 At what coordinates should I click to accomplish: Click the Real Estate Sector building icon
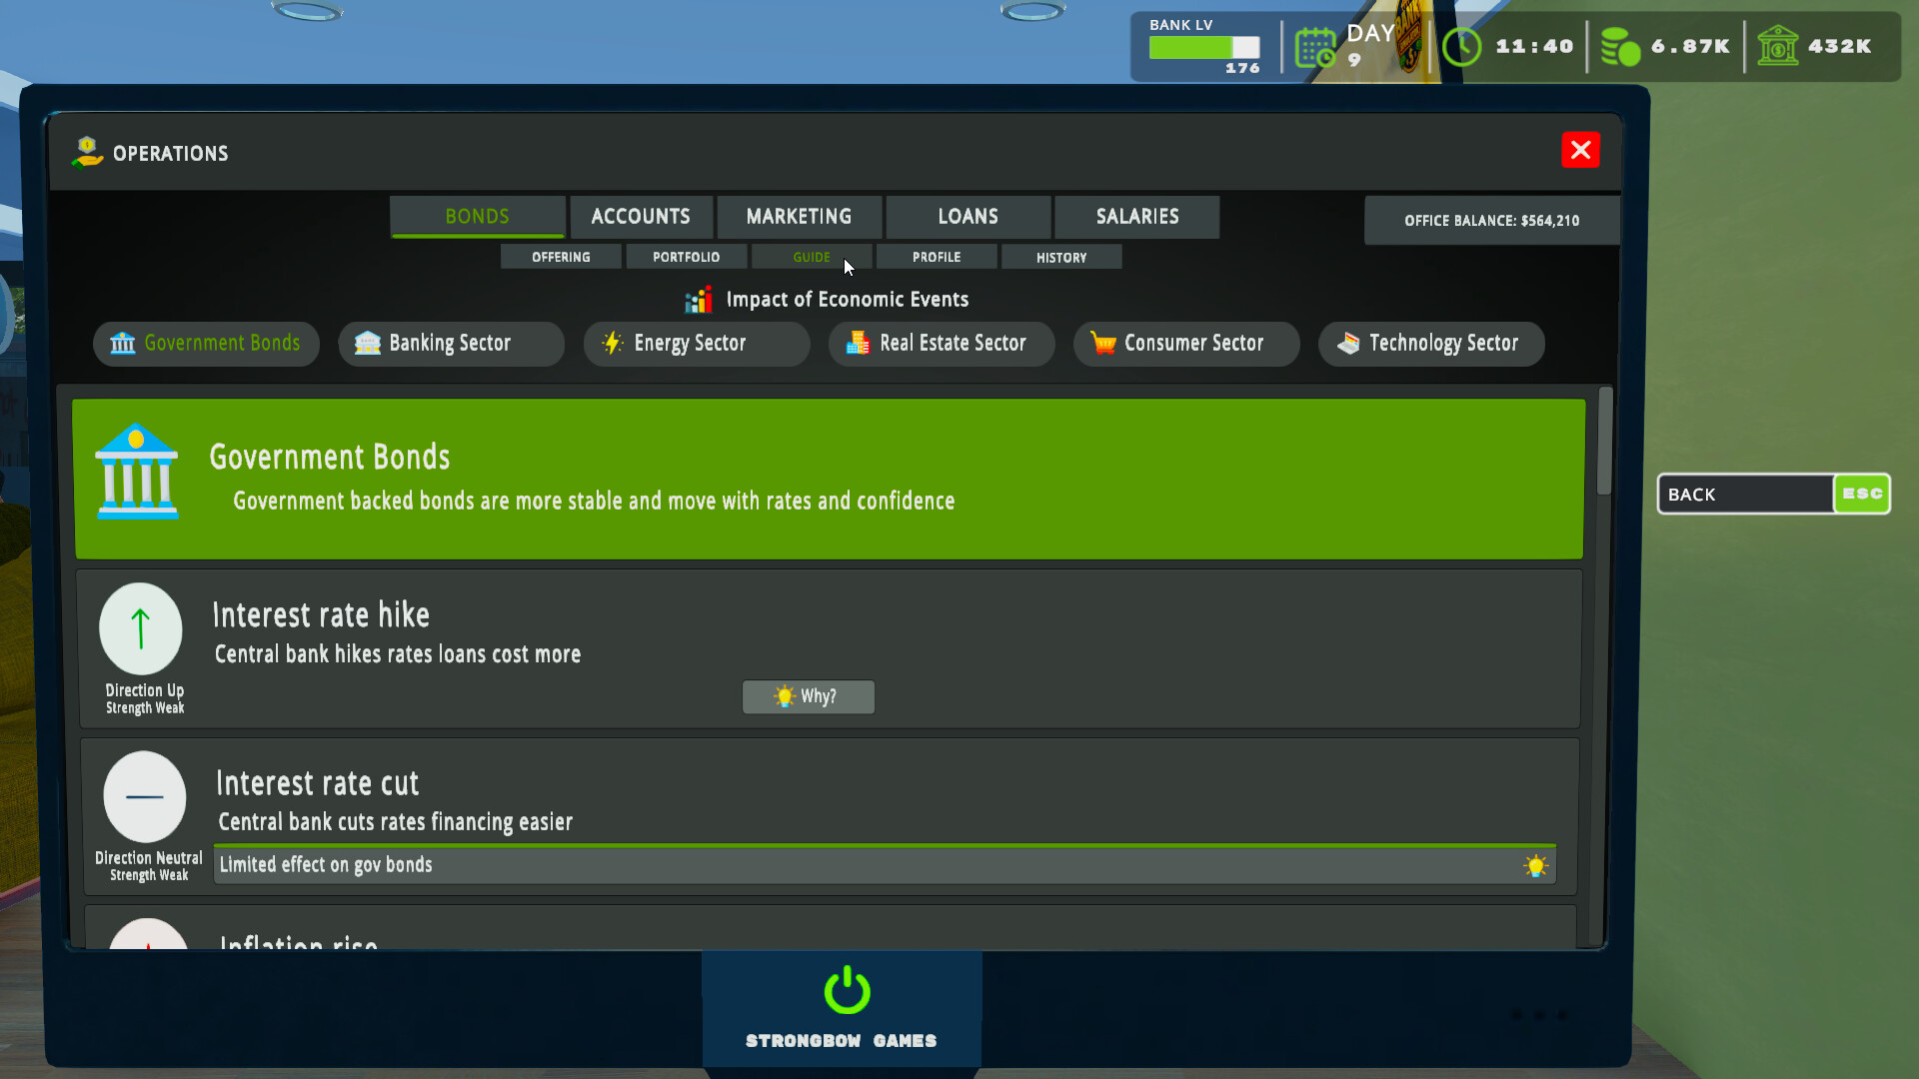(x=857, y=343)
